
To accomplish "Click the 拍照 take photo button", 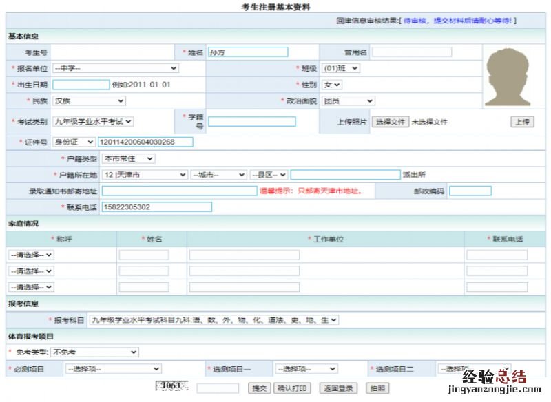I will coord(376,388).
